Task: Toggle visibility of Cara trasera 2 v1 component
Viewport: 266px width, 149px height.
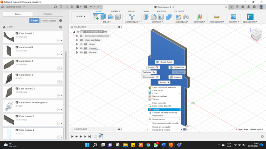Action: coord(78,32)
